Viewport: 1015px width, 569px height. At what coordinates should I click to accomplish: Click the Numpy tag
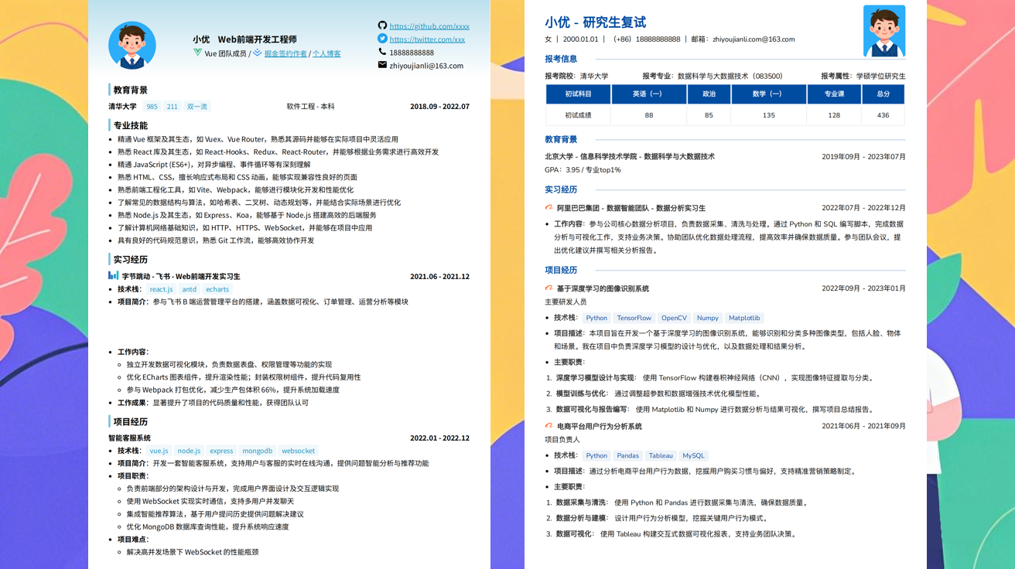coord(707,318)
